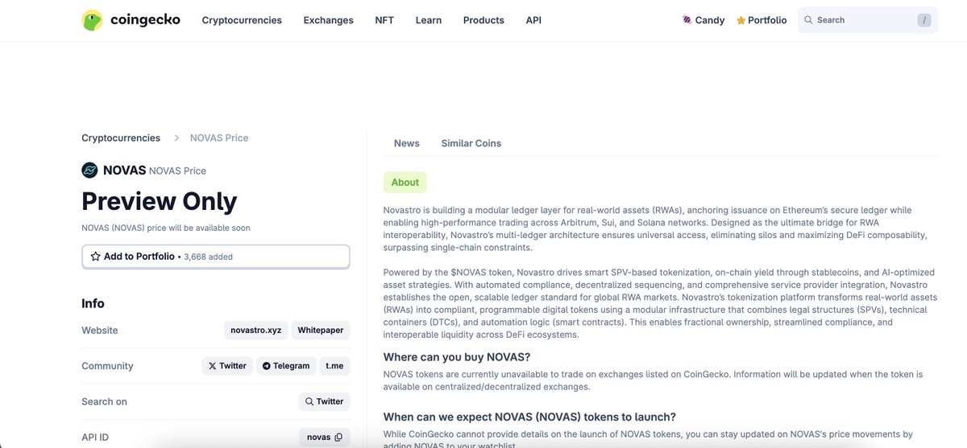The height and width of the screenshot is (448, 967).
Task: Open the Telegram community link
Action: click(286, 366)
